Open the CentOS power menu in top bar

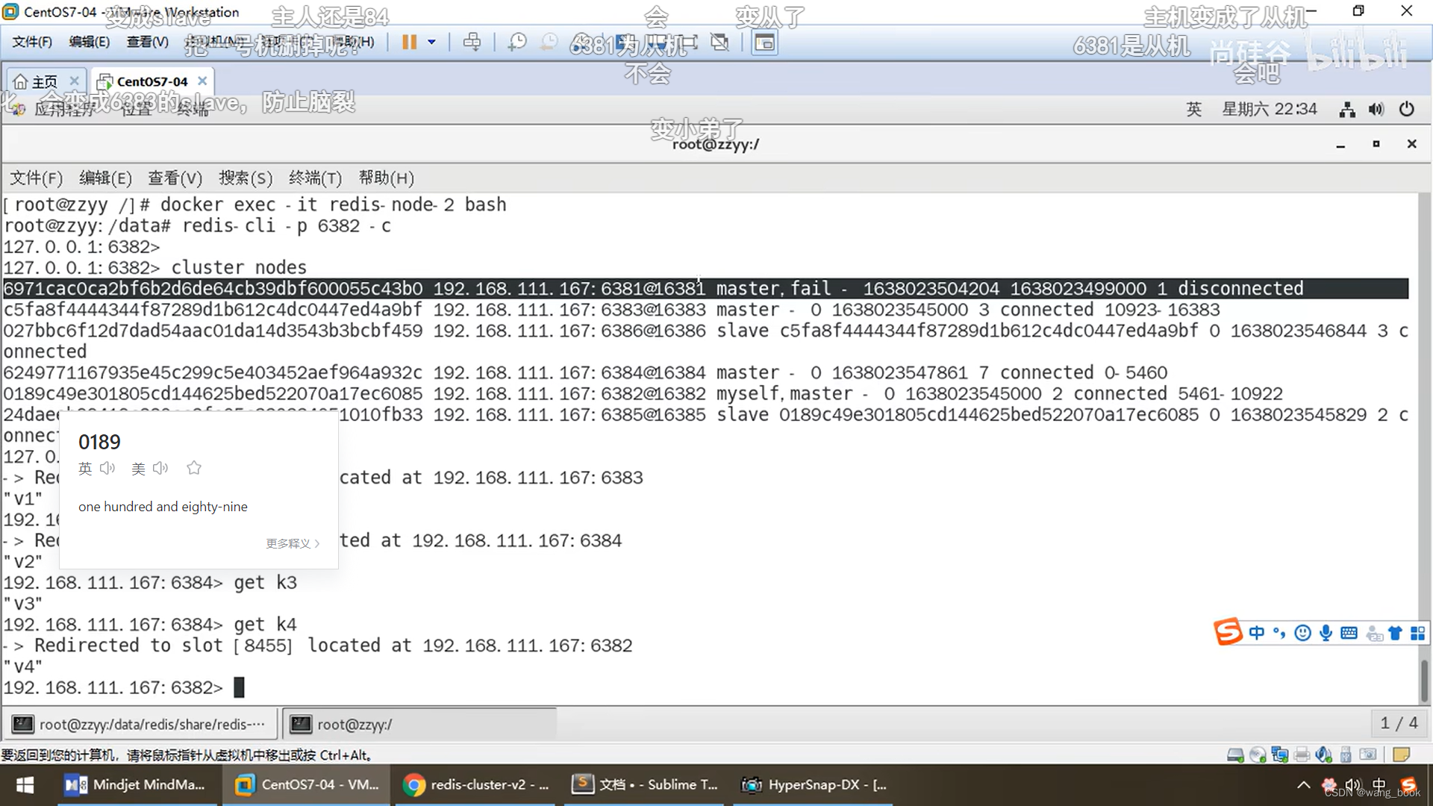pos(1406,110)
